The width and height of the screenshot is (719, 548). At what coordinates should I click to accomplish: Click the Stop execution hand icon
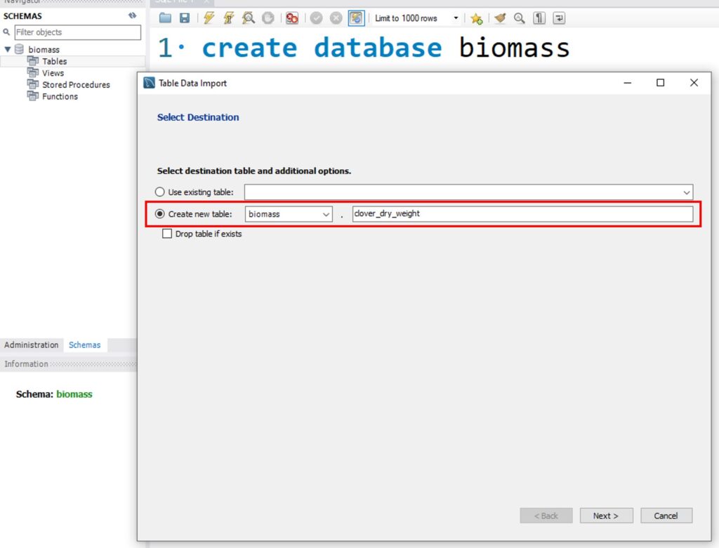(x=268, y=18)
